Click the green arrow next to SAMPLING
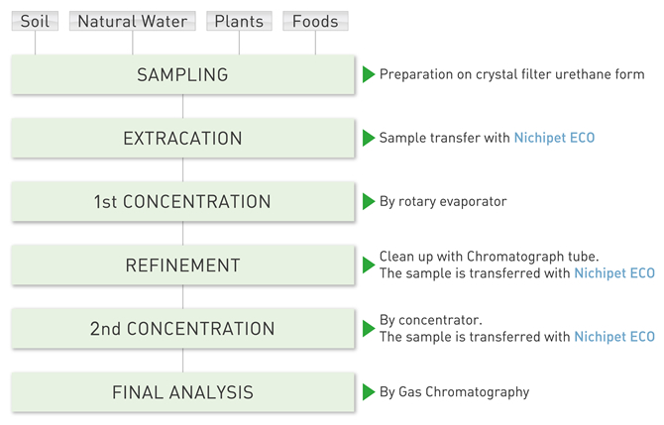Screen dimensions: 664x425 pyautogui.click(x=369, y=74)
